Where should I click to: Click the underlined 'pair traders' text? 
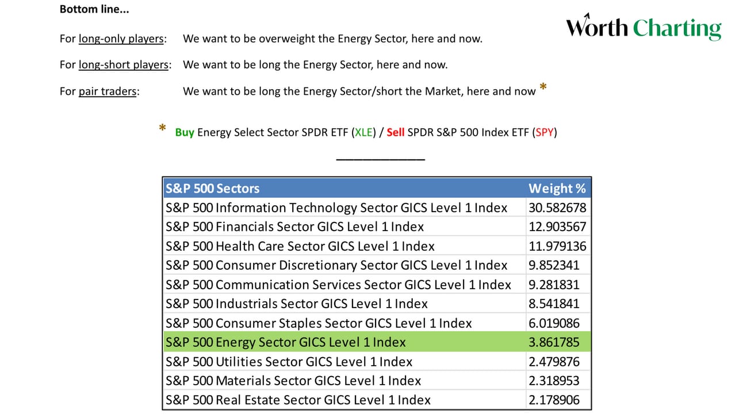[x=108, y=91]
